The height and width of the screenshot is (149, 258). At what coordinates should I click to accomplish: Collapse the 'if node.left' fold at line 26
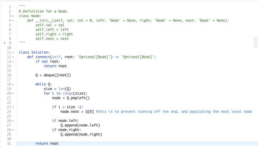[13, 121]
